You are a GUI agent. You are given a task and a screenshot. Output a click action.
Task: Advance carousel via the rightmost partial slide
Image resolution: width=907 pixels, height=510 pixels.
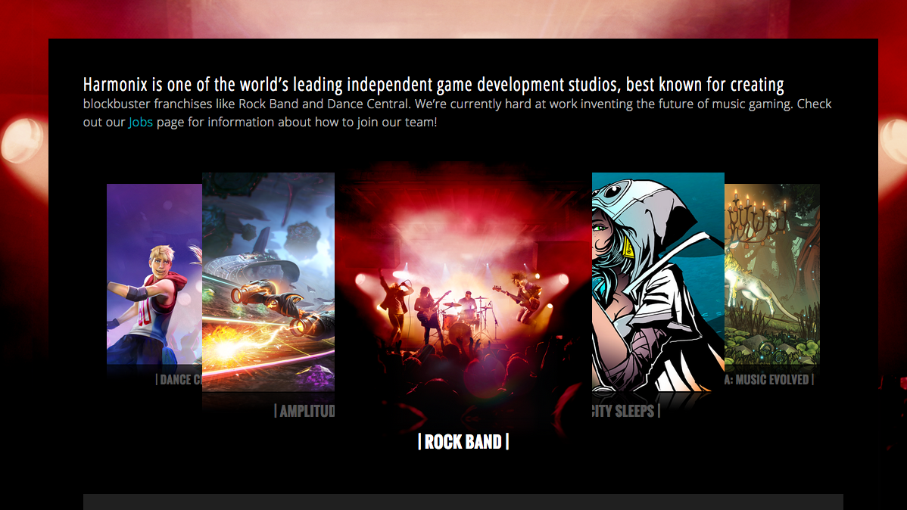pos(772,288)
